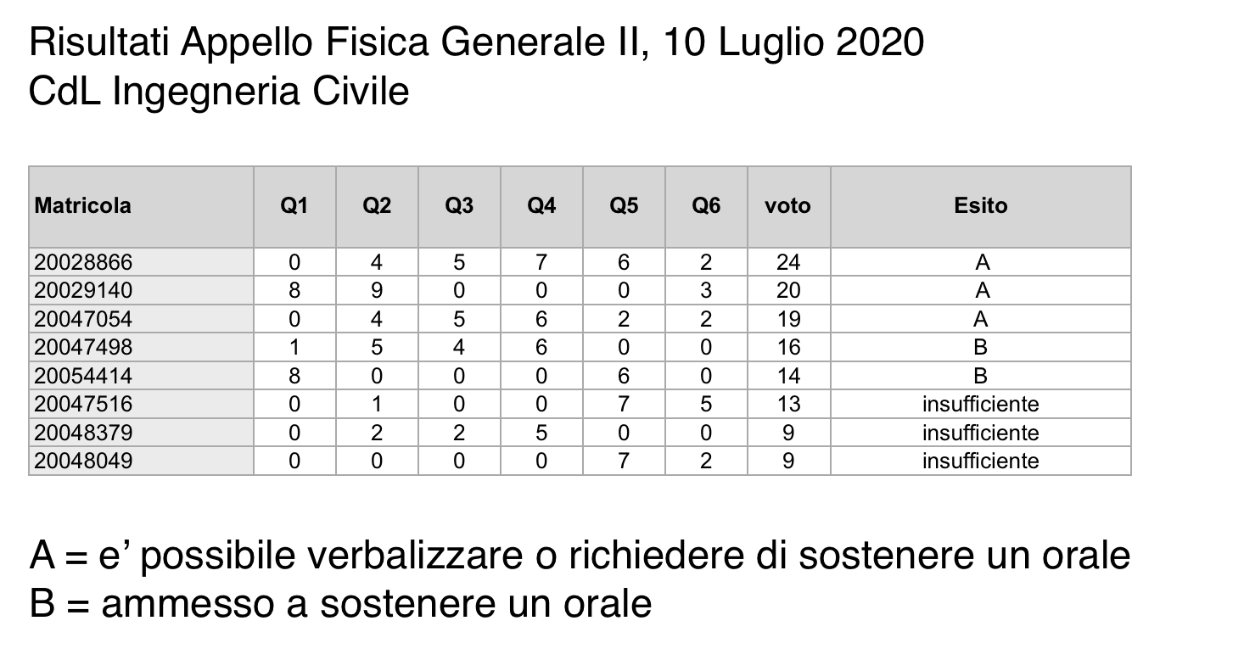Click the voto column header
1244x660 pixels.
coord(788,206)
